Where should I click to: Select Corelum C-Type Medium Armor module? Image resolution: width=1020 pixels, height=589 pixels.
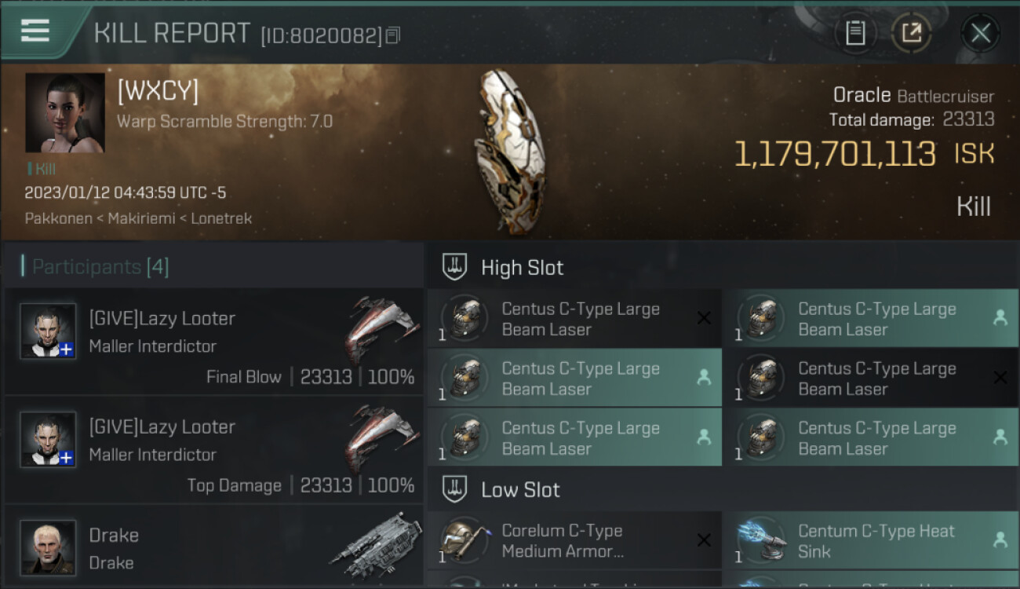pyautogui.click(x=574, y=540)
